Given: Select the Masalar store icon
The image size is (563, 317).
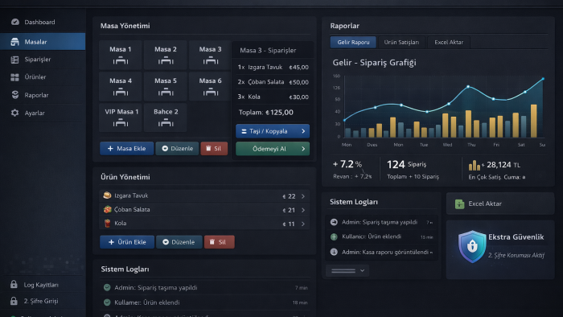Looking at the screenshot, I should (x=14, y=42).
